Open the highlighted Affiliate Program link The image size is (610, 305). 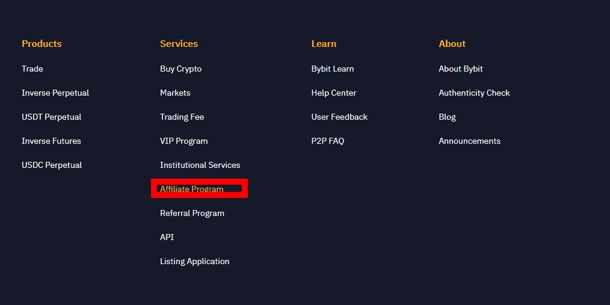click(x=192, y=189)
